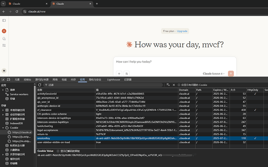The height and width of the screenshot is (167, 268).
Task: Delete the selected cookie with X icon
Action: tap(174, 85)
